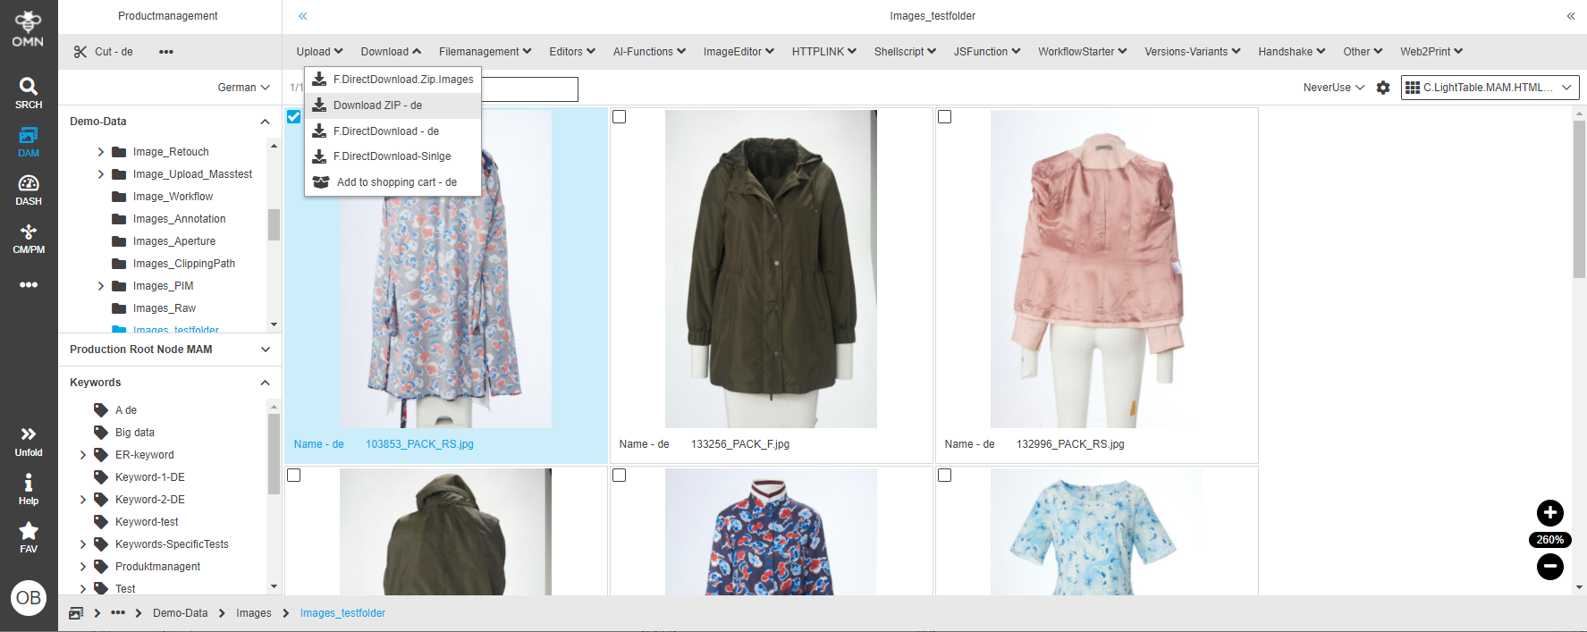This screenshot has height=632, width=1587.
Task: Collapse the Keywords section
Action: 265,383
